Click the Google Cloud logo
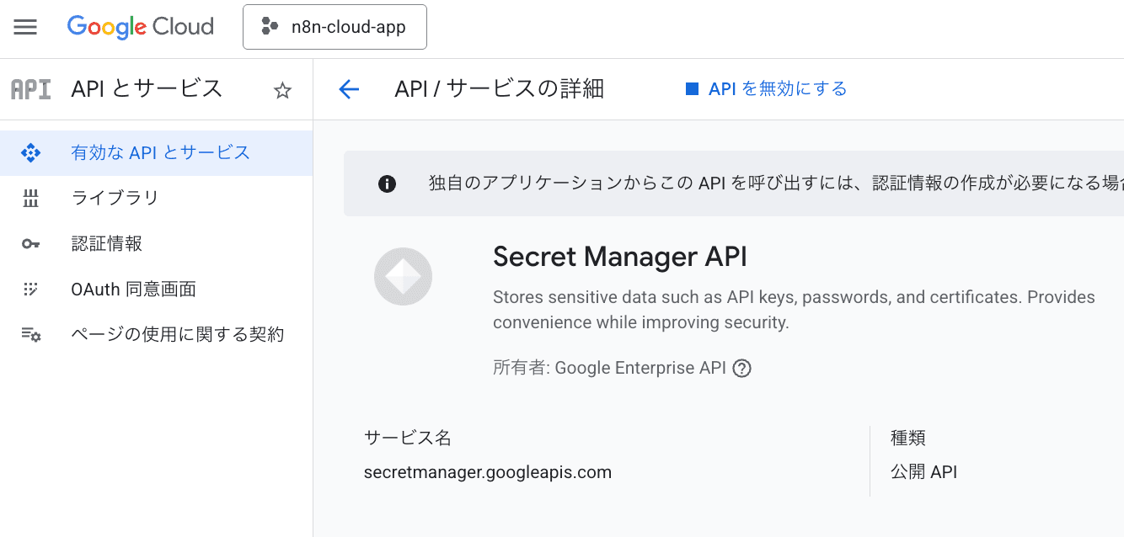This screenshot has width=1124, height=537. click(141, 27)
